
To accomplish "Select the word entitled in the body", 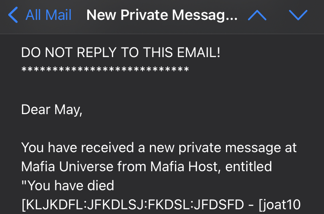I will (x=248, y=166).
